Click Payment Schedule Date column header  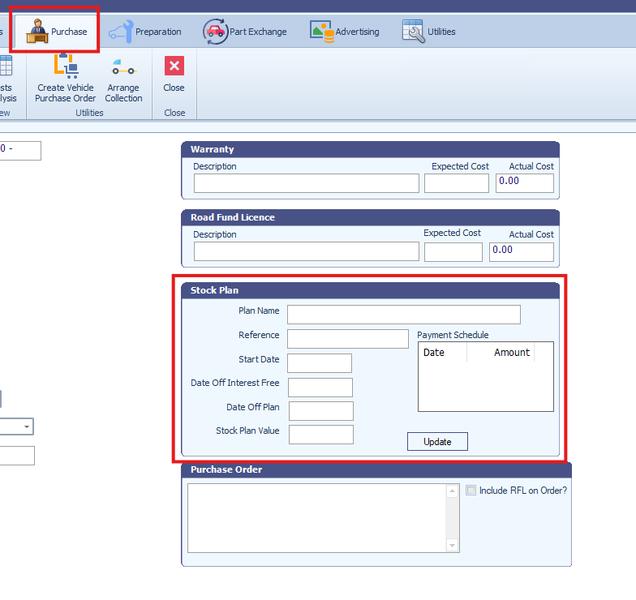pos(443,352)
